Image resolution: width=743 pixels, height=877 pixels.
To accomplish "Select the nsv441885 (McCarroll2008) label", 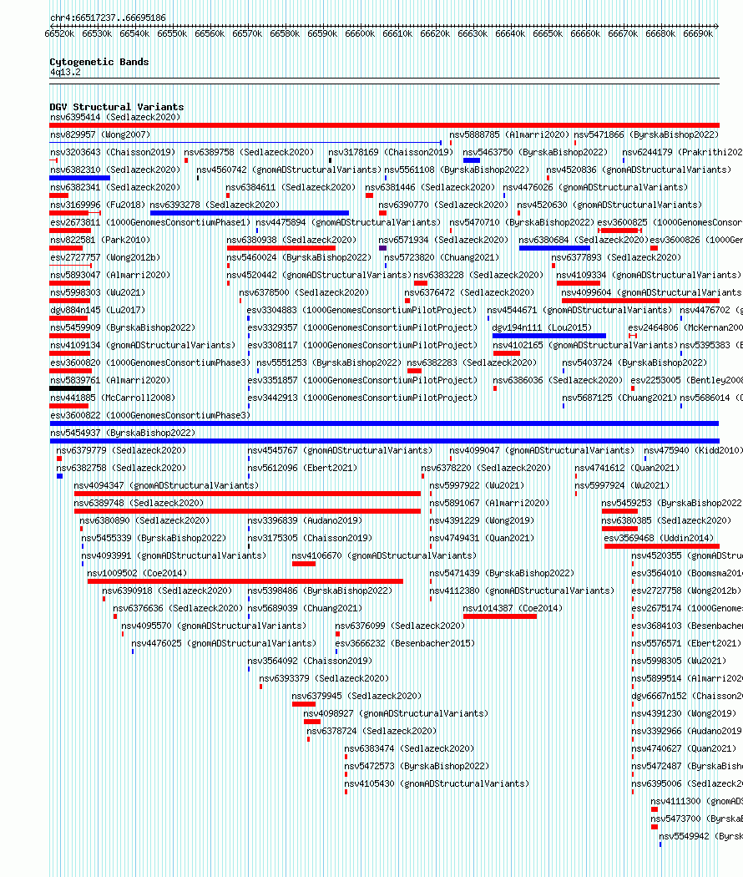I will 113,398.
